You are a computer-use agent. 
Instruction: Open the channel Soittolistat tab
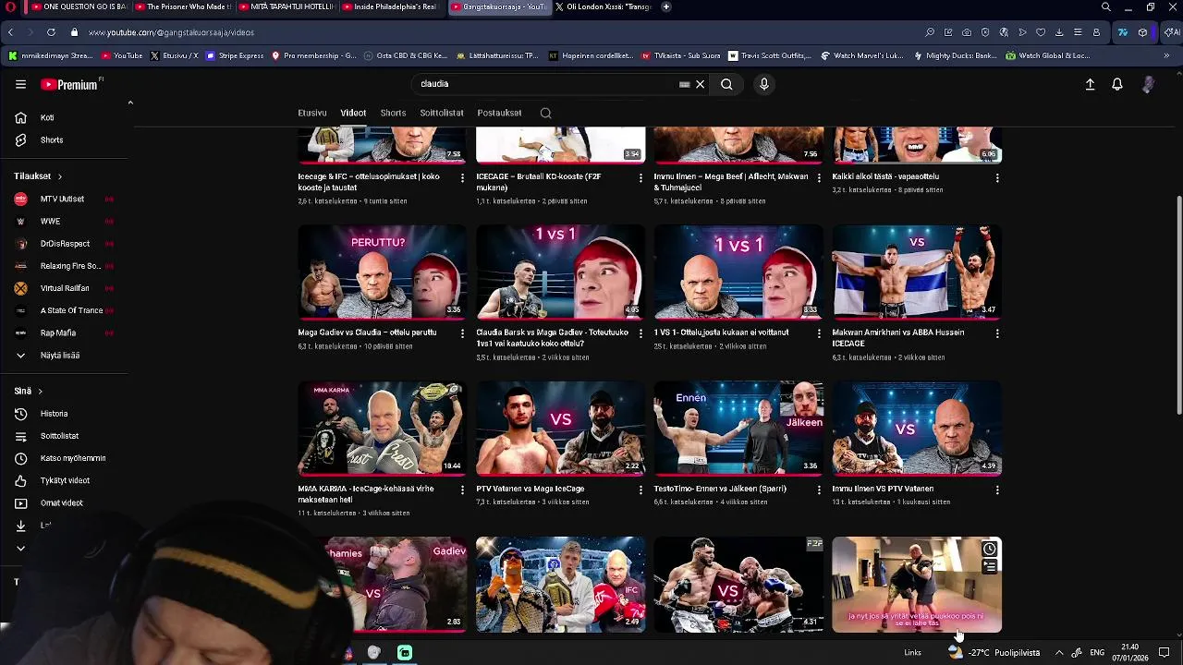point(442,113)
